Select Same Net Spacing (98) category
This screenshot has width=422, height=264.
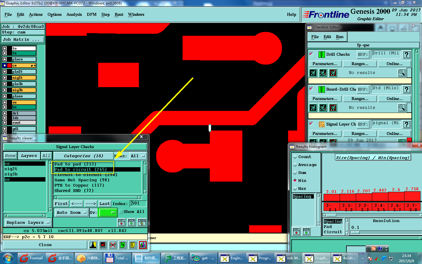tap(82, 180)
